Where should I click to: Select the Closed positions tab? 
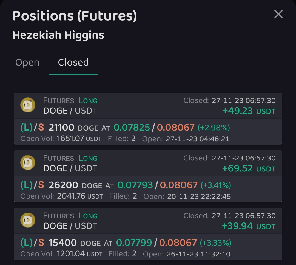click(x=73, y=63)
